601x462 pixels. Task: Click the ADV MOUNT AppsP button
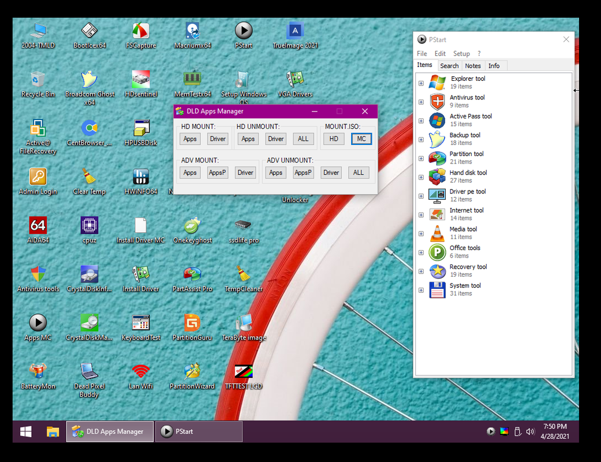click(217, 173)
